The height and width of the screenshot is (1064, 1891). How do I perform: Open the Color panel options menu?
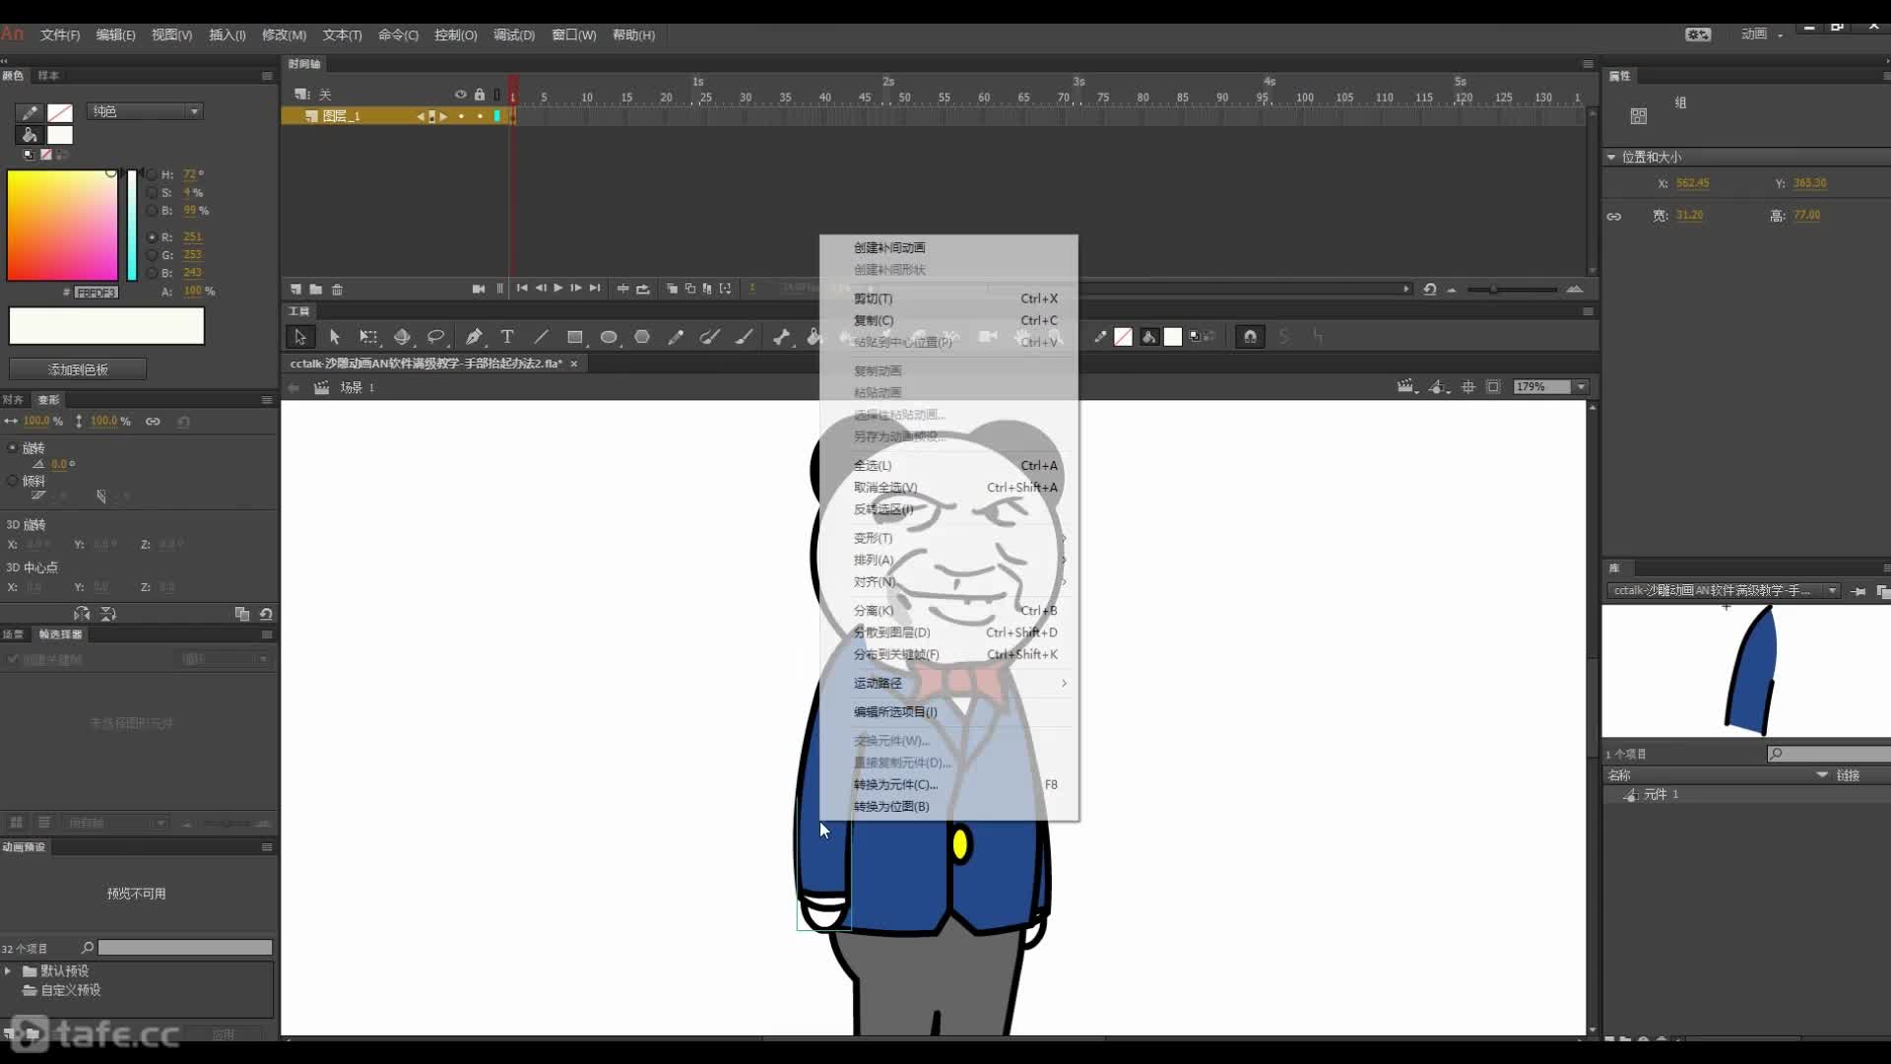coord(267,76)
